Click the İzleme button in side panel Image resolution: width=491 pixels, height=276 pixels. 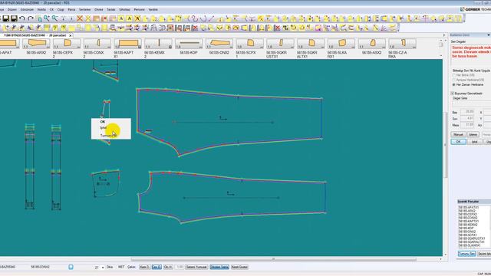[x=473, y=135]
